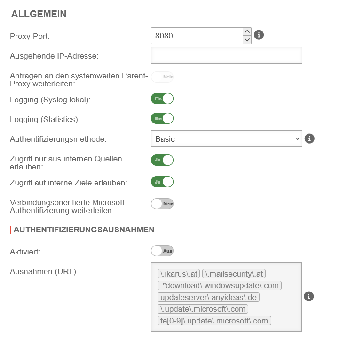Viewport: 355px width, 338px height.
Task: Increase Proxy-Port with up arrow
Action: click(247, 31)
